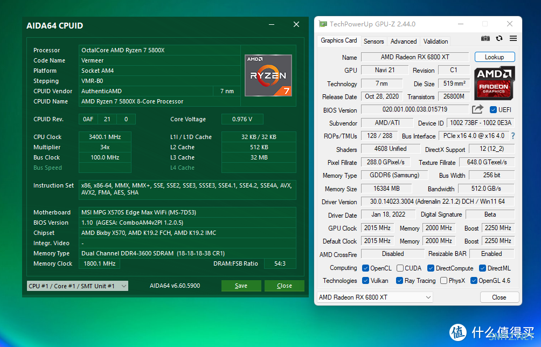Screen dimensions: 541x347
Task: Click the CPU Clock 3400.1 MHz value
Action: click(105, 137)
